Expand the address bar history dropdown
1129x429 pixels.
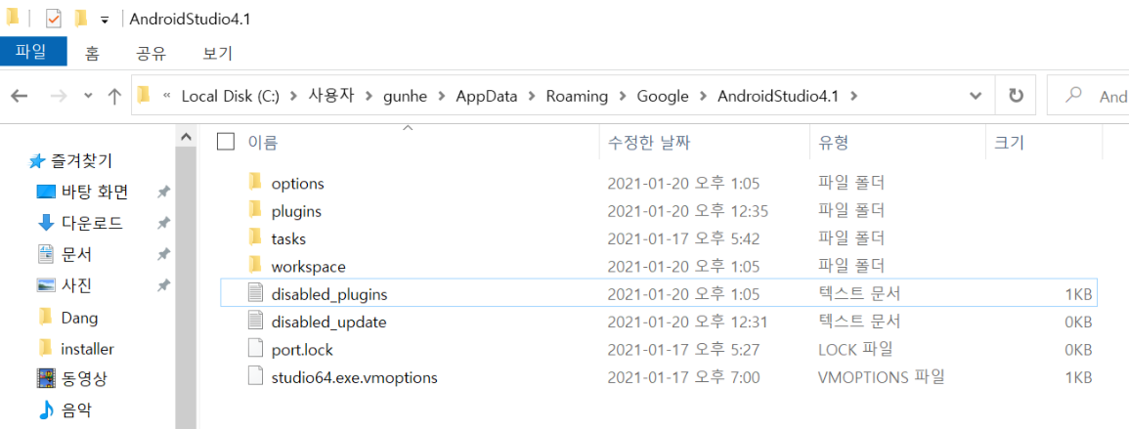(977, 96)
